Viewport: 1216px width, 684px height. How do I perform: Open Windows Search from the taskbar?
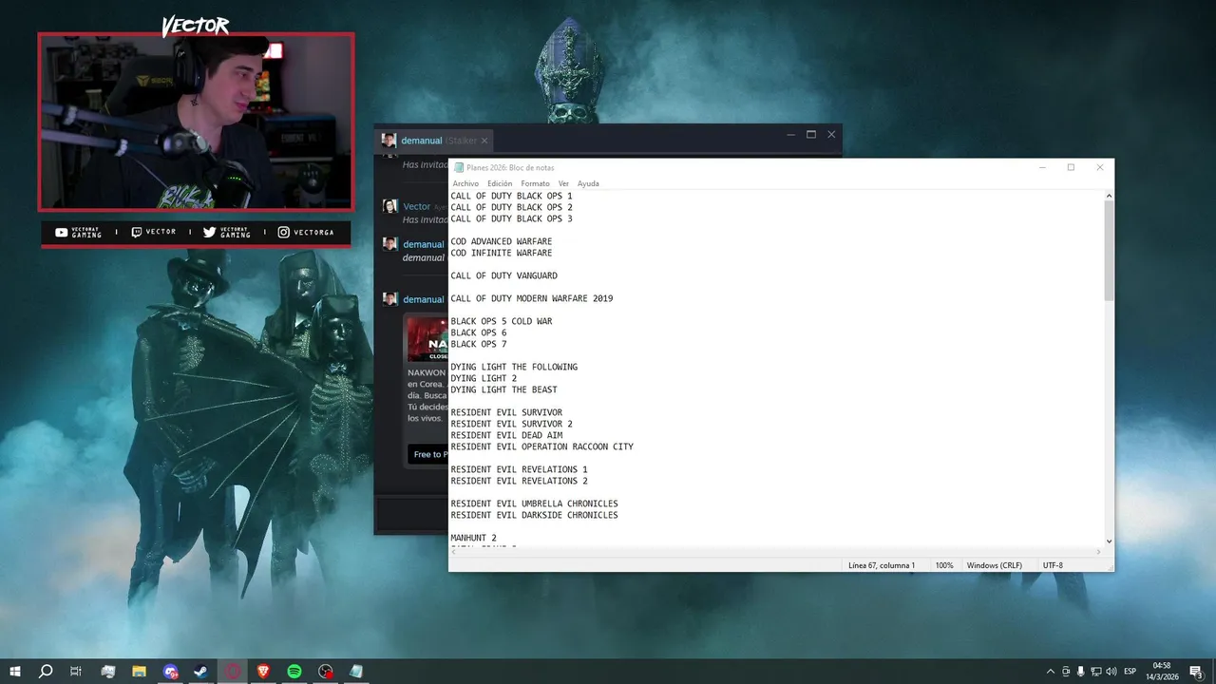[46, 672]
